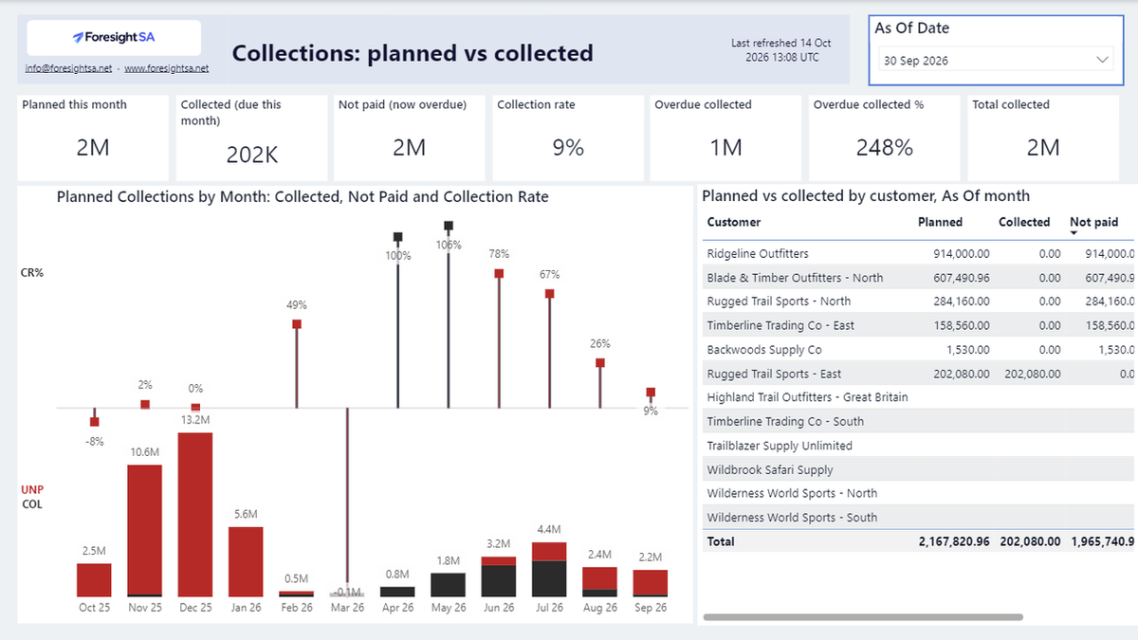Click the 106% collection rate marker for May 26

[x=448, y=226]
